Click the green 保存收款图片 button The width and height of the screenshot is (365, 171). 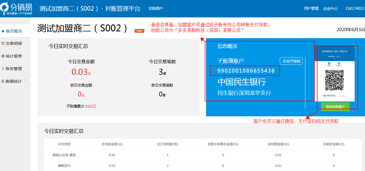(x=335, y=107)
